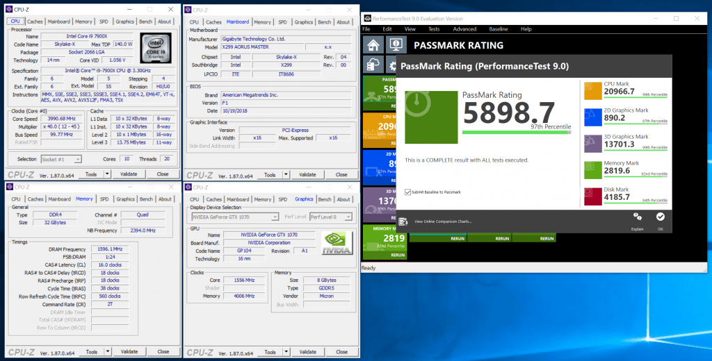Open the Baseline menu in PerformanceTest
The height and width of the screenshot is (361, 712).
[498, 29]
